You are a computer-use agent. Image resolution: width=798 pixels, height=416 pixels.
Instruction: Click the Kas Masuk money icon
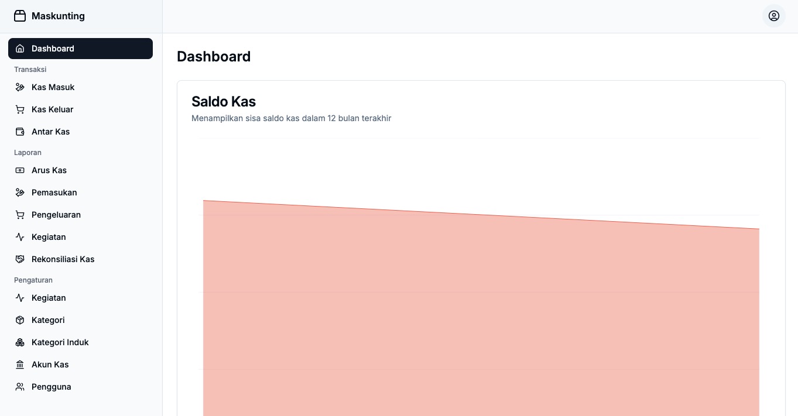20,87
